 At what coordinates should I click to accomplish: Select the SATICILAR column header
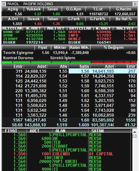(80, 29)
